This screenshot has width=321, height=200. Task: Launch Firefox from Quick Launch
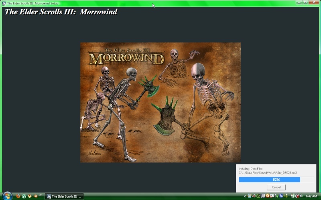(x=18, y=196)
